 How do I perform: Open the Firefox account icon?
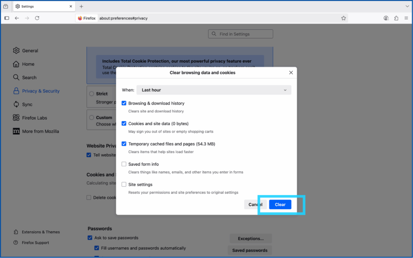click(386, 18)
